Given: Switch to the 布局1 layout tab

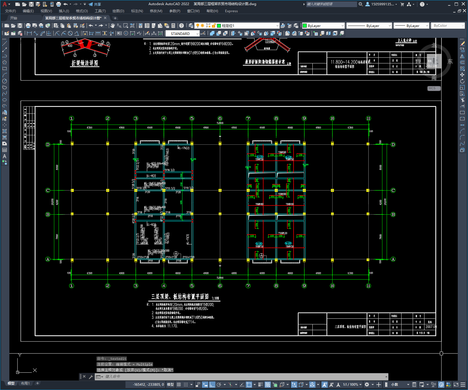Looking at the screenshot, I should [x=25, y=383].
